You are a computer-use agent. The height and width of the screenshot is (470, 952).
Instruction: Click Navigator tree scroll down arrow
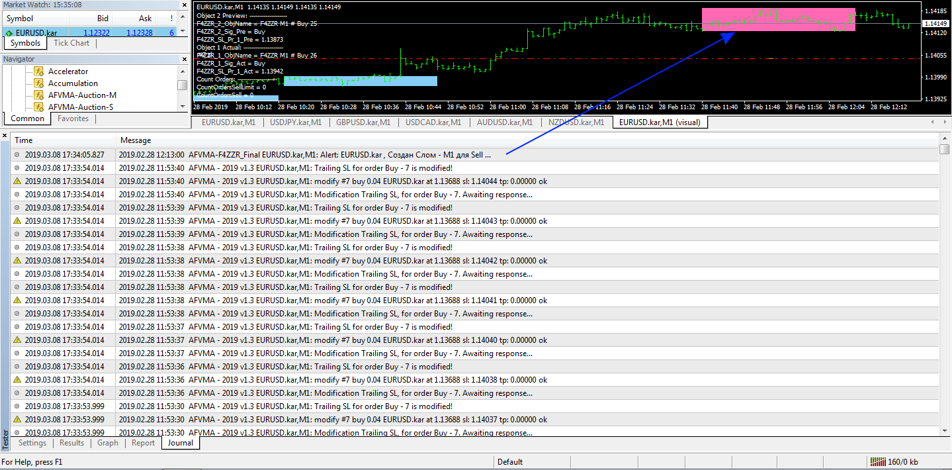point(183,106)
